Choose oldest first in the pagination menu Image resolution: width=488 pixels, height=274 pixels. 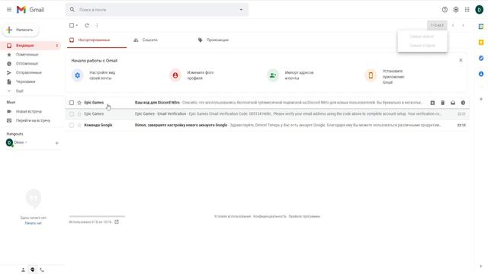(422, 46)
